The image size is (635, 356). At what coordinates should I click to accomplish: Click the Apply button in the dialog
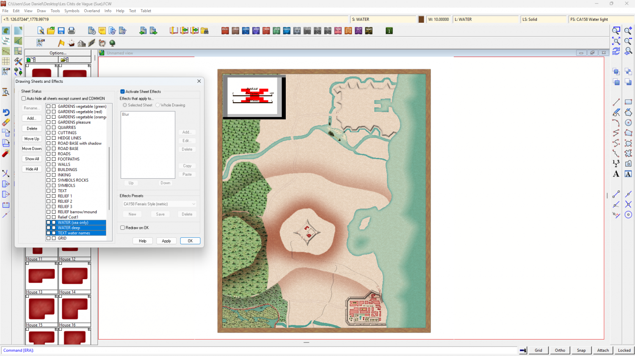click(166, 241)
